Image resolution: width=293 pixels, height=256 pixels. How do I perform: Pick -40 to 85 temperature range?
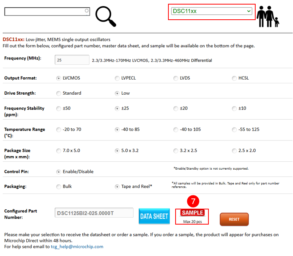pos(117,130)
